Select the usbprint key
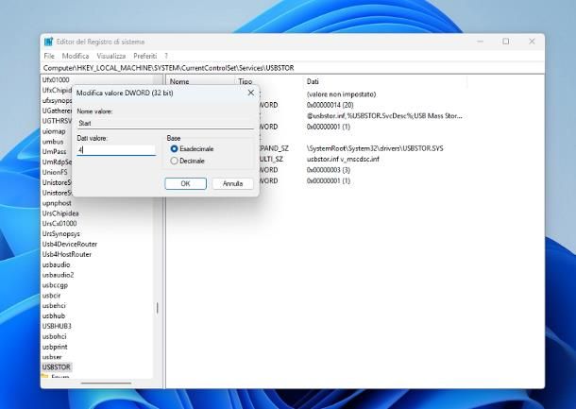Image resolution: width=576 pixels, height=409 pixels. pyautogui.click(x=55, y=347)
